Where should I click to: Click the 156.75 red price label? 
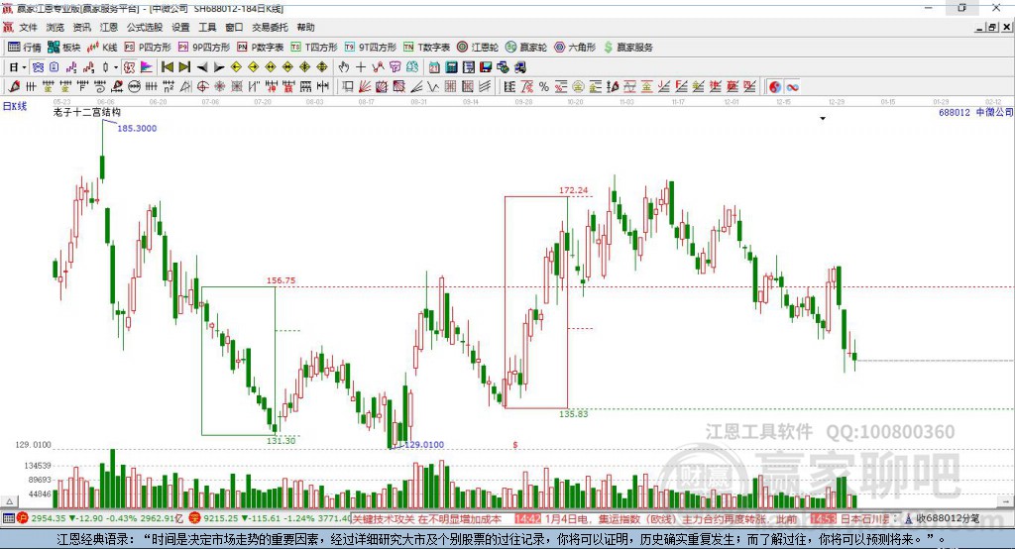281,280
